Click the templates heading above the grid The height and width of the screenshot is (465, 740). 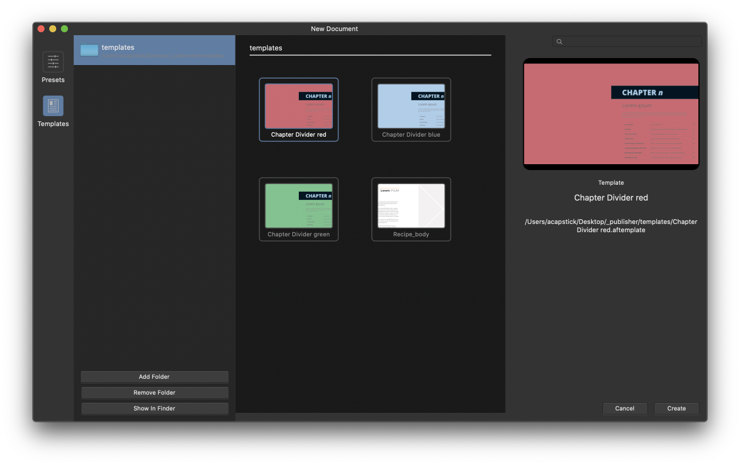[x=266, y=47]
